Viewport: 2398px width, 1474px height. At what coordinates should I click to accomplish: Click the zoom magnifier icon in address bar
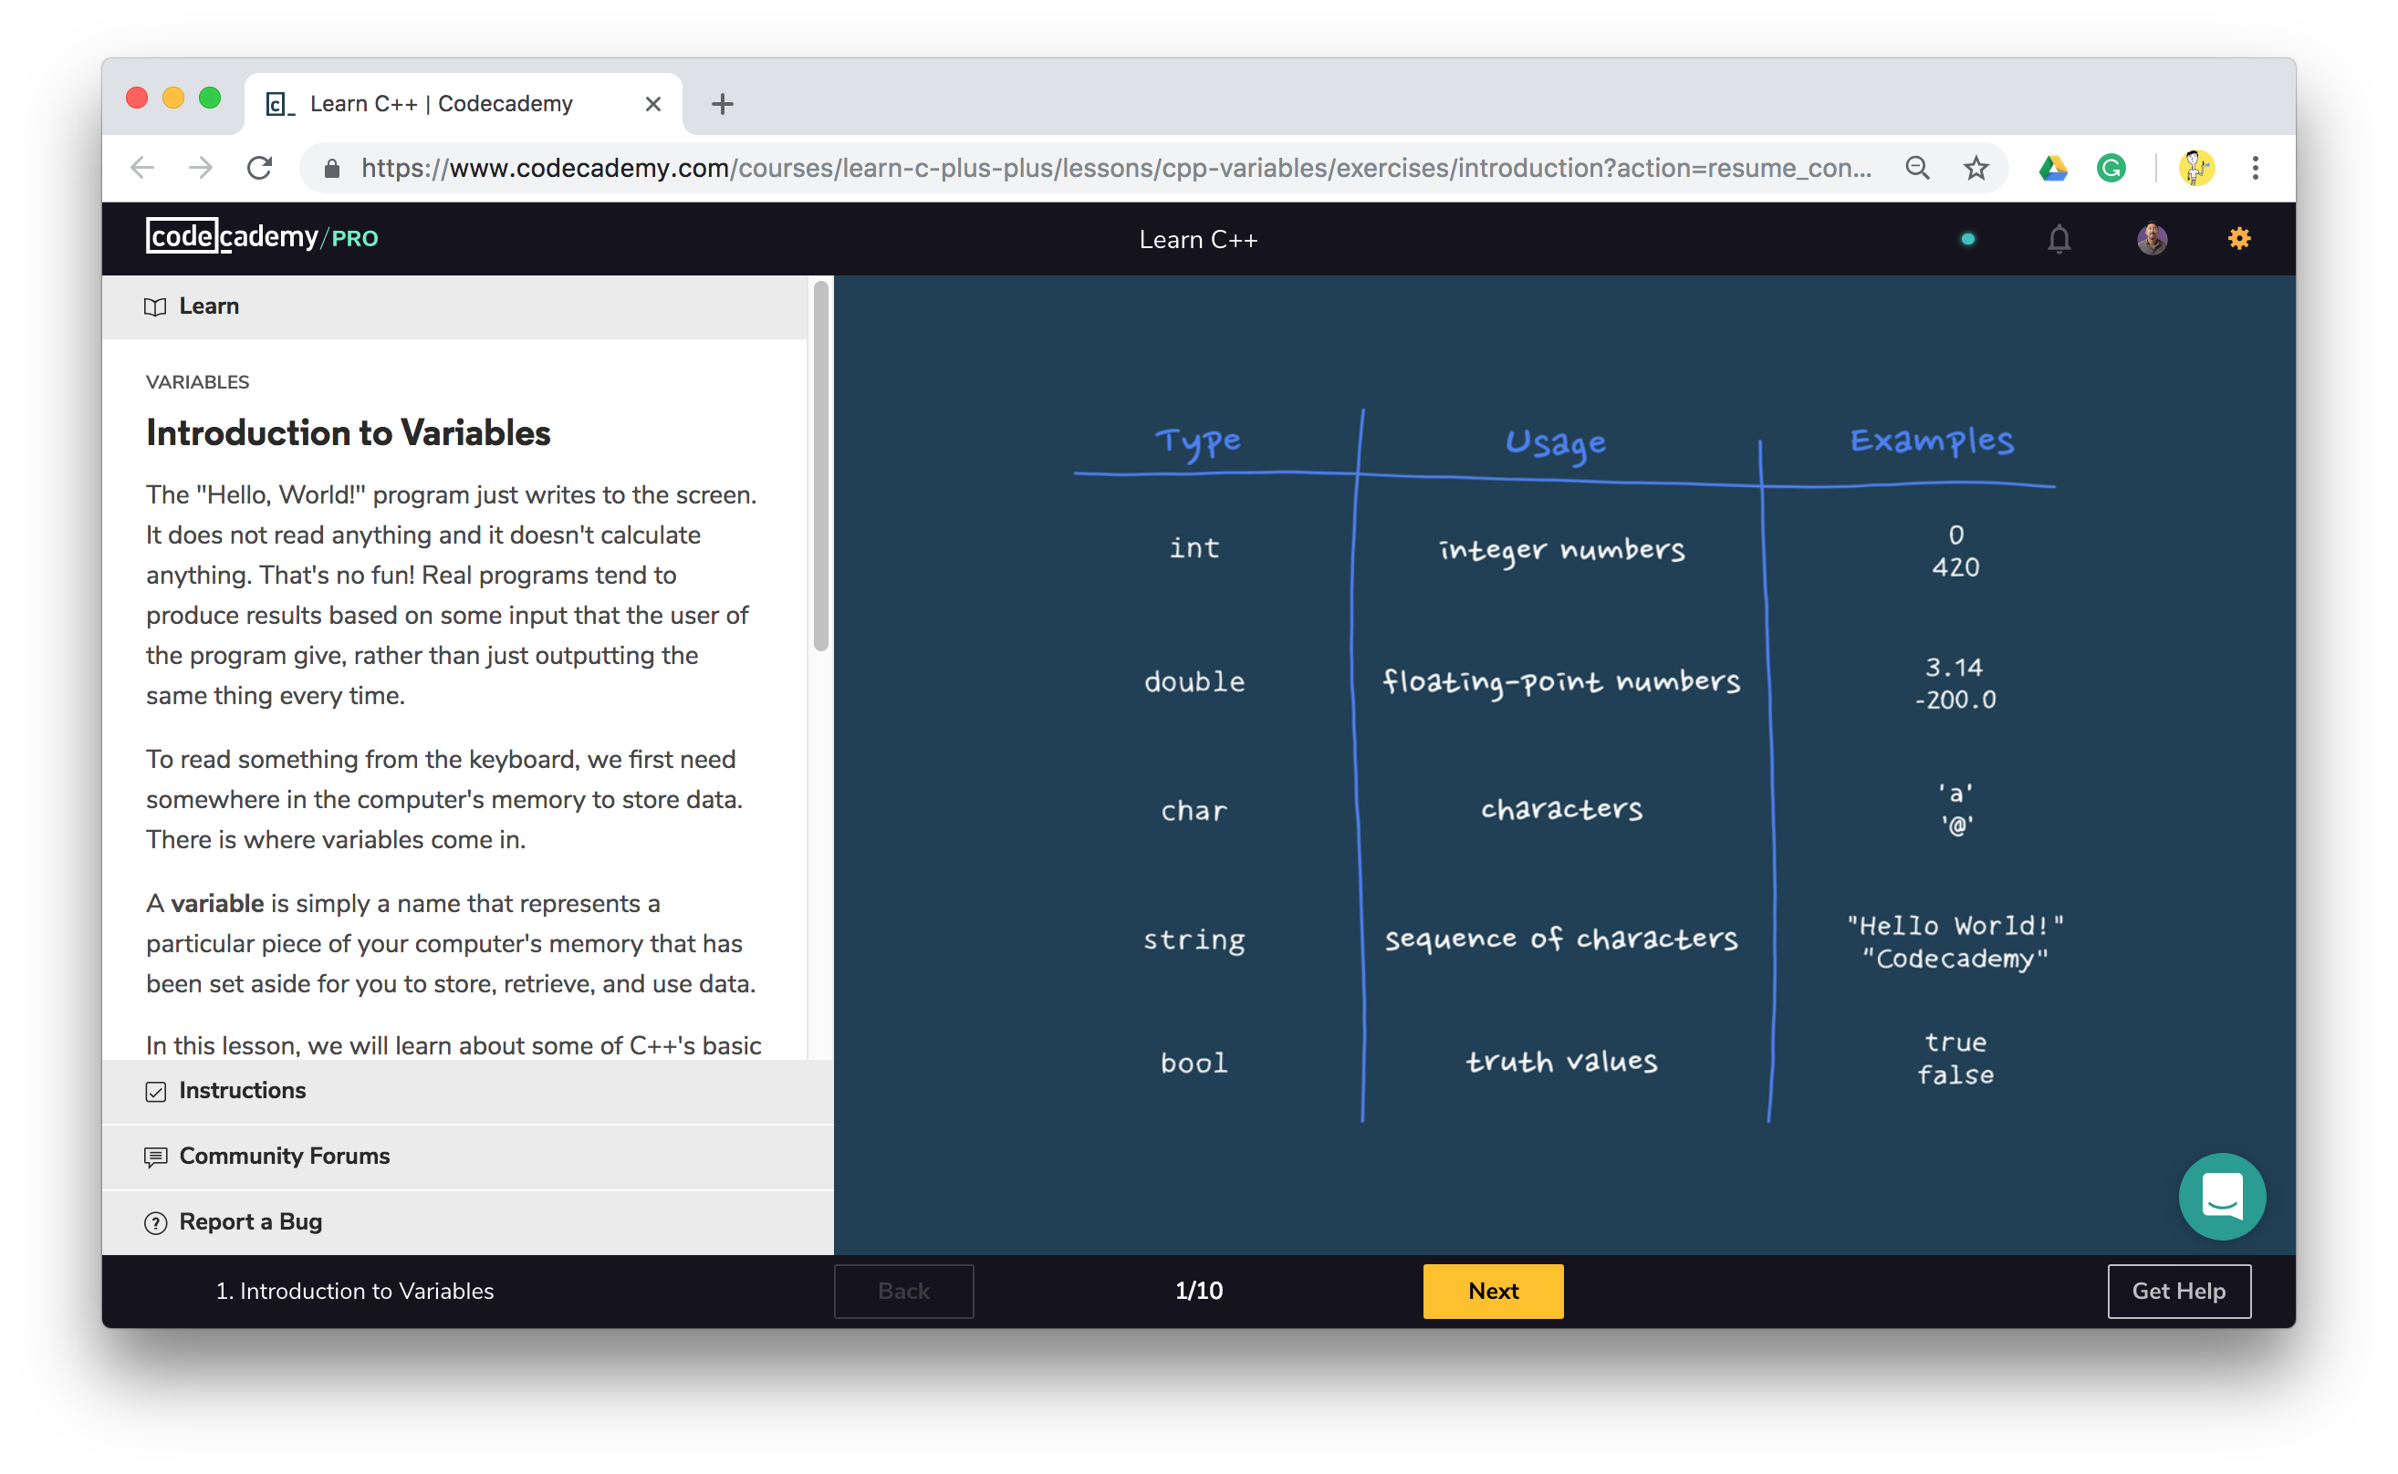[1917, 169]
